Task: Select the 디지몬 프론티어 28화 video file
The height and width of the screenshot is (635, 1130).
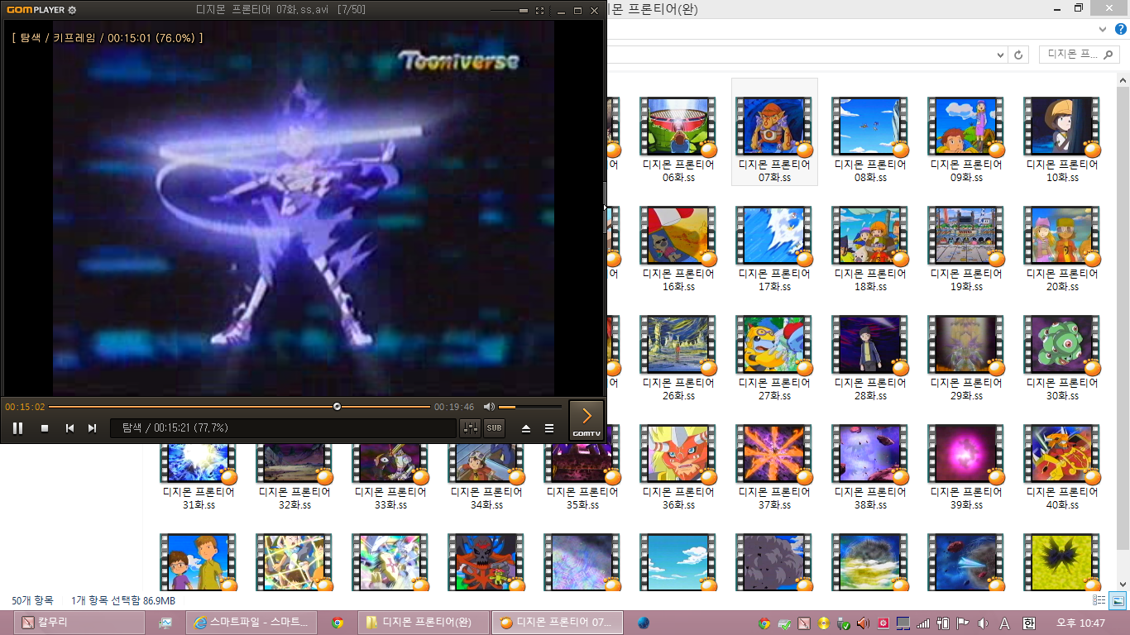Action: point(870,359)
